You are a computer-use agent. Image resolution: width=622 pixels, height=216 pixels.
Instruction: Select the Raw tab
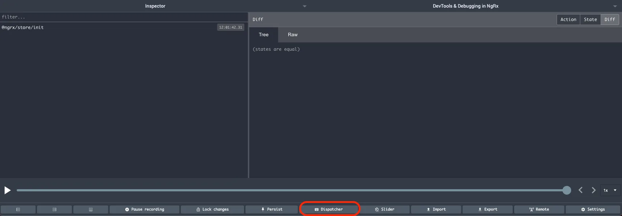click(x=293, y=35)
